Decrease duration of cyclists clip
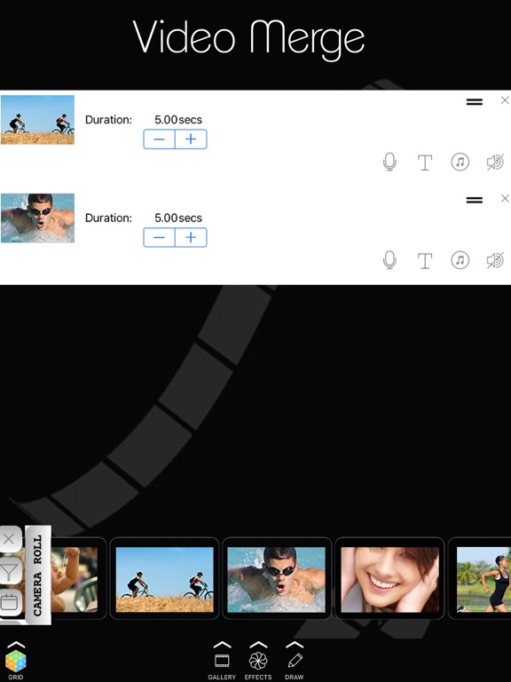 [x=159, y=139]
